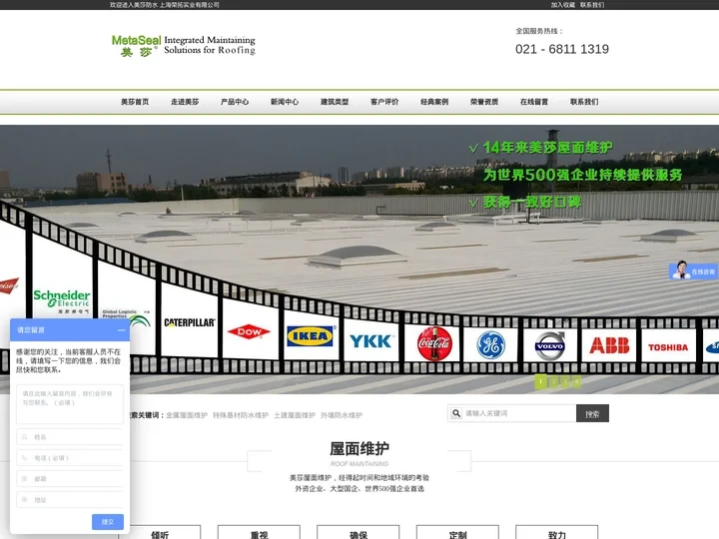Screen dimensions: 719x539
Task: Open the 客户评价 menu item
Action: click(384, 102)
